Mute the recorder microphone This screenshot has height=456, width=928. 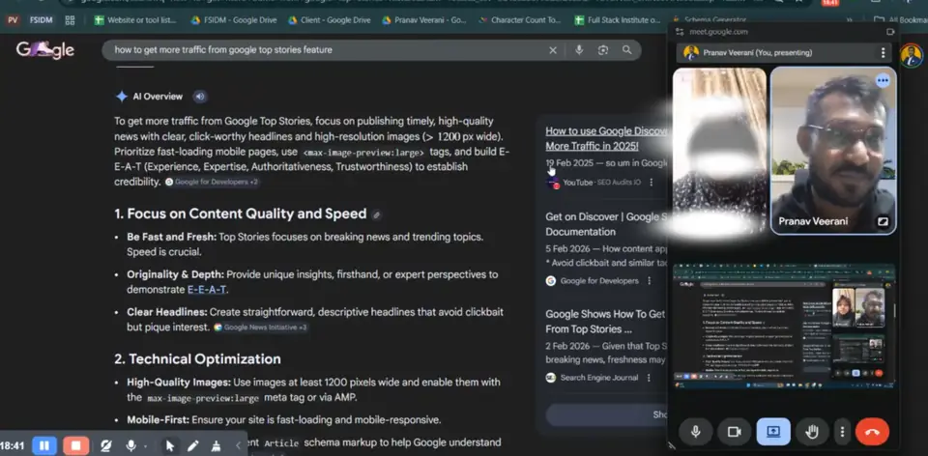130,446
